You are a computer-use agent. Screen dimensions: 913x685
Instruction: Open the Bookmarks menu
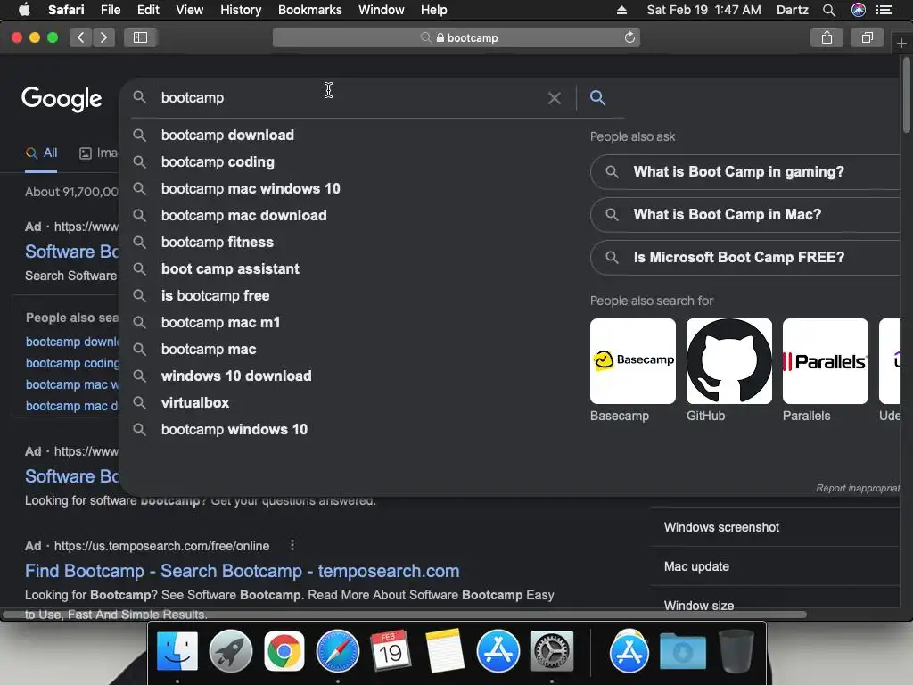pyautogui.click(x=309, y=10)
